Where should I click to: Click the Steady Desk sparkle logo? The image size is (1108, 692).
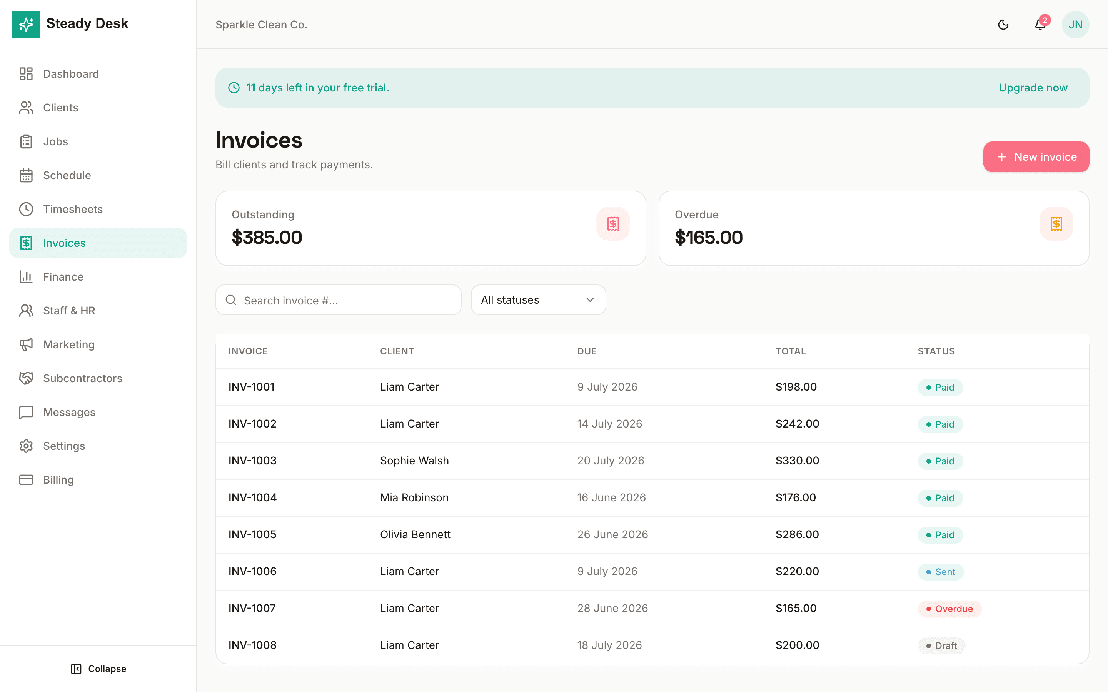[26, 24]
